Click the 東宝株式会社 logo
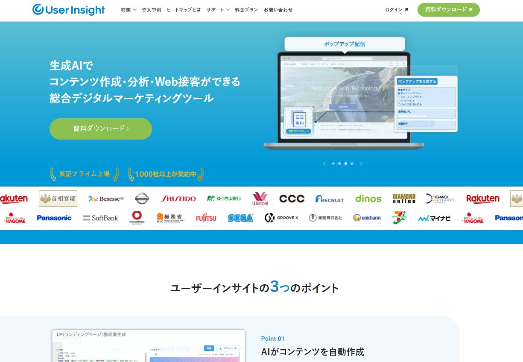 tap(326, 218)
